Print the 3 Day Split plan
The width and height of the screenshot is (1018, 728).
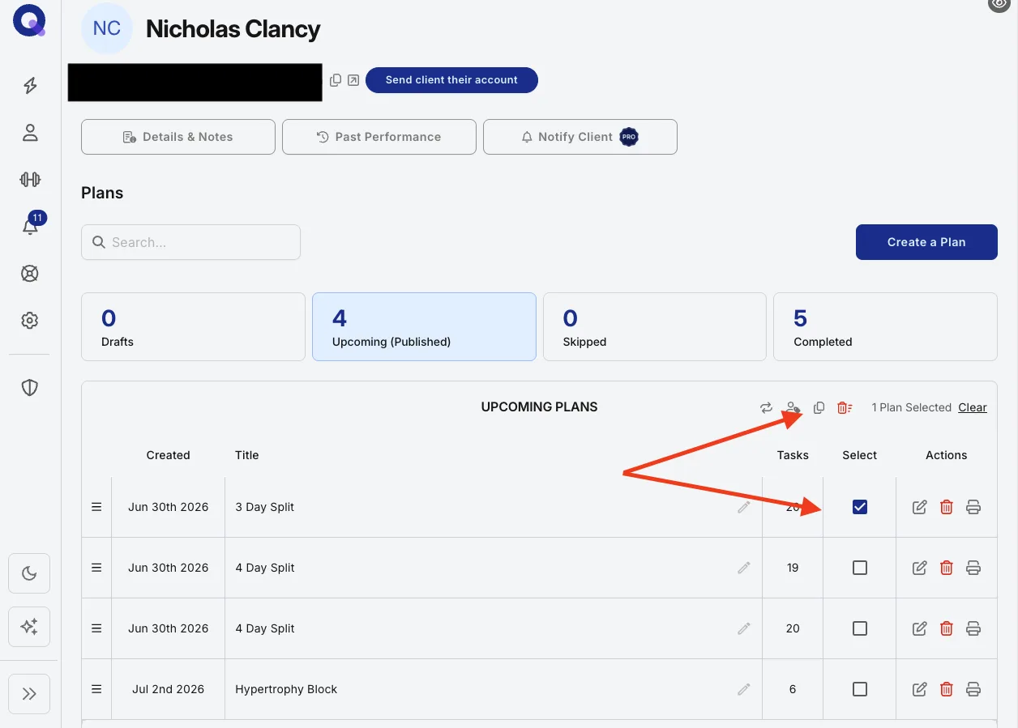coord(973,507)
